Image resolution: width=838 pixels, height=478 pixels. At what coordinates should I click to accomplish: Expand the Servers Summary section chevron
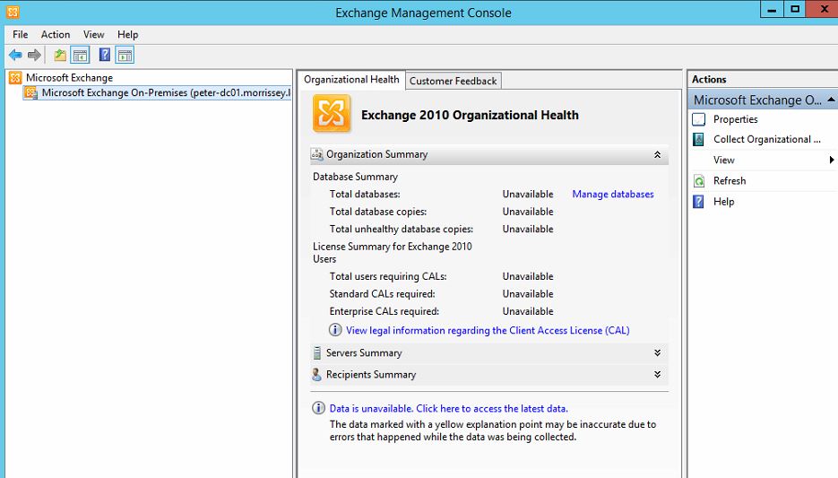point(657,352)
